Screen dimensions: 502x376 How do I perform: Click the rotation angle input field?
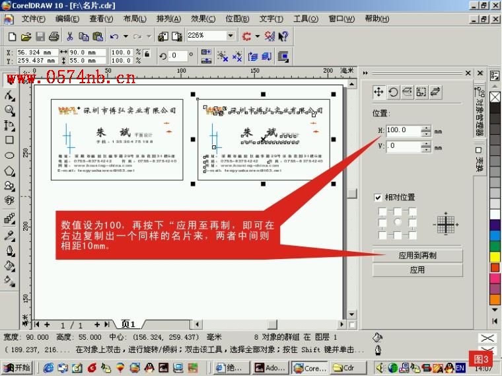click(x=178, y=56)
